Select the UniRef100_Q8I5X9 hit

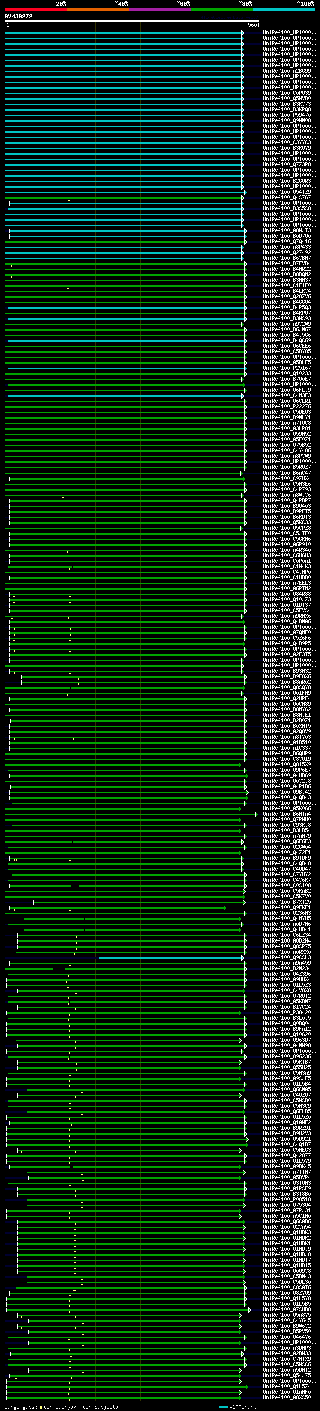pyautogui.click(x=286, y=765)
